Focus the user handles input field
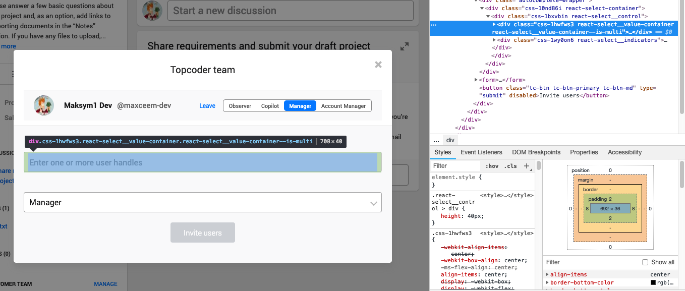 [x=203, y=162]
